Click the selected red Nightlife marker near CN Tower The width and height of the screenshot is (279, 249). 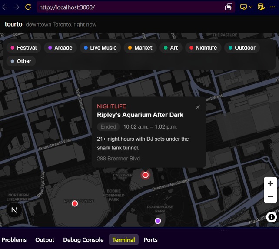tap(146, 175)
